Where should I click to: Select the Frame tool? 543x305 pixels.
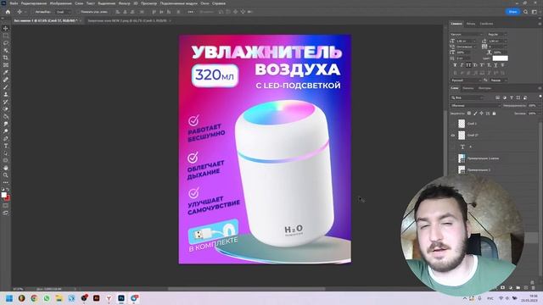pyautogui.click(x=6, y=65)
